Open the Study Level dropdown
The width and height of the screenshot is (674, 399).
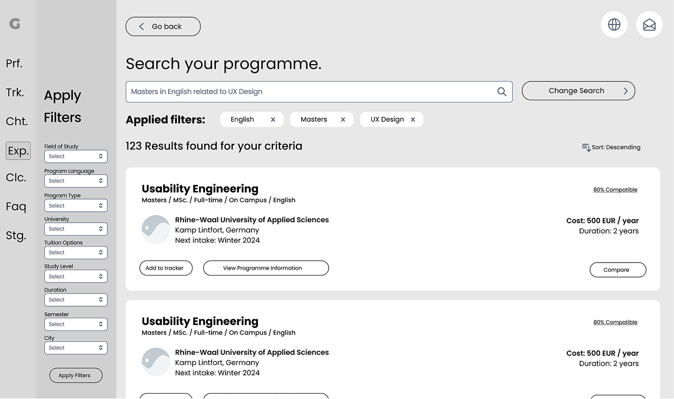click(x=76, y=277)
